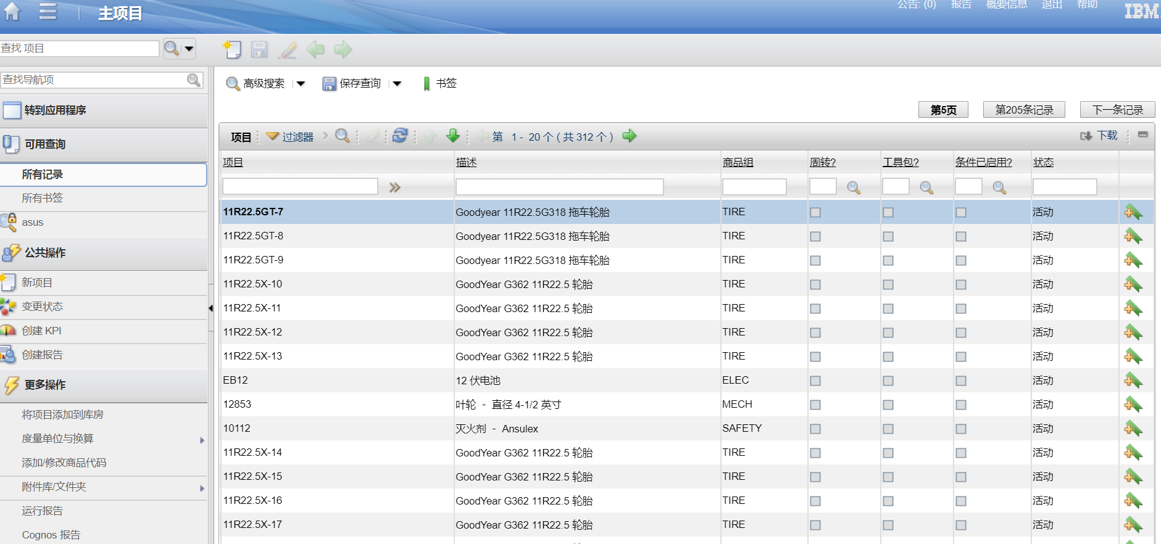Expand the 附件库/文件夹 submenu
Screen dimensions: 1161x544
click(x=202, y=488)
